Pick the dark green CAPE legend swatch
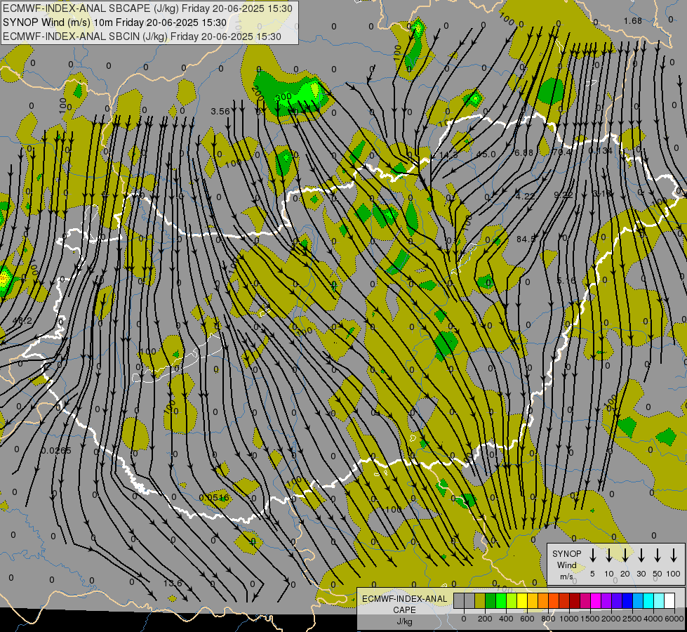Viewport: 687px width, 632px height. (x=491, y=600)
